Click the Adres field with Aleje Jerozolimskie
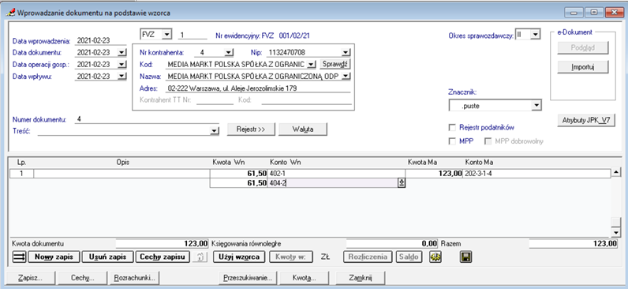Screen dimensions: 628x289 click(258, 88)
